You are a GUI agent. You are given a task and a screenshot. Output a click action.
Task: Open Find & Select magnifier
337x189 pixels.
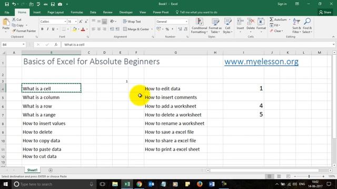pos(307,26)
